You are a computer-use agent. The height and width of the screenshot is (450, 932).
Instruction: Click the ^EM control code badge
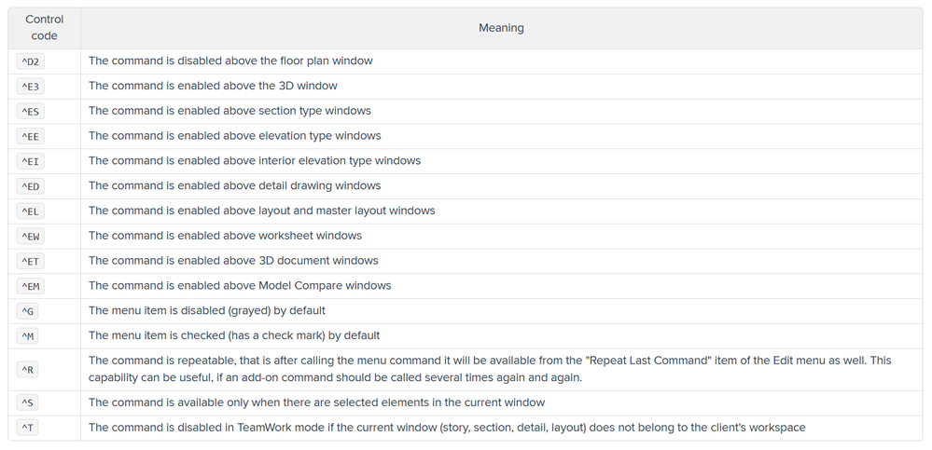click(x=30, y=286)
